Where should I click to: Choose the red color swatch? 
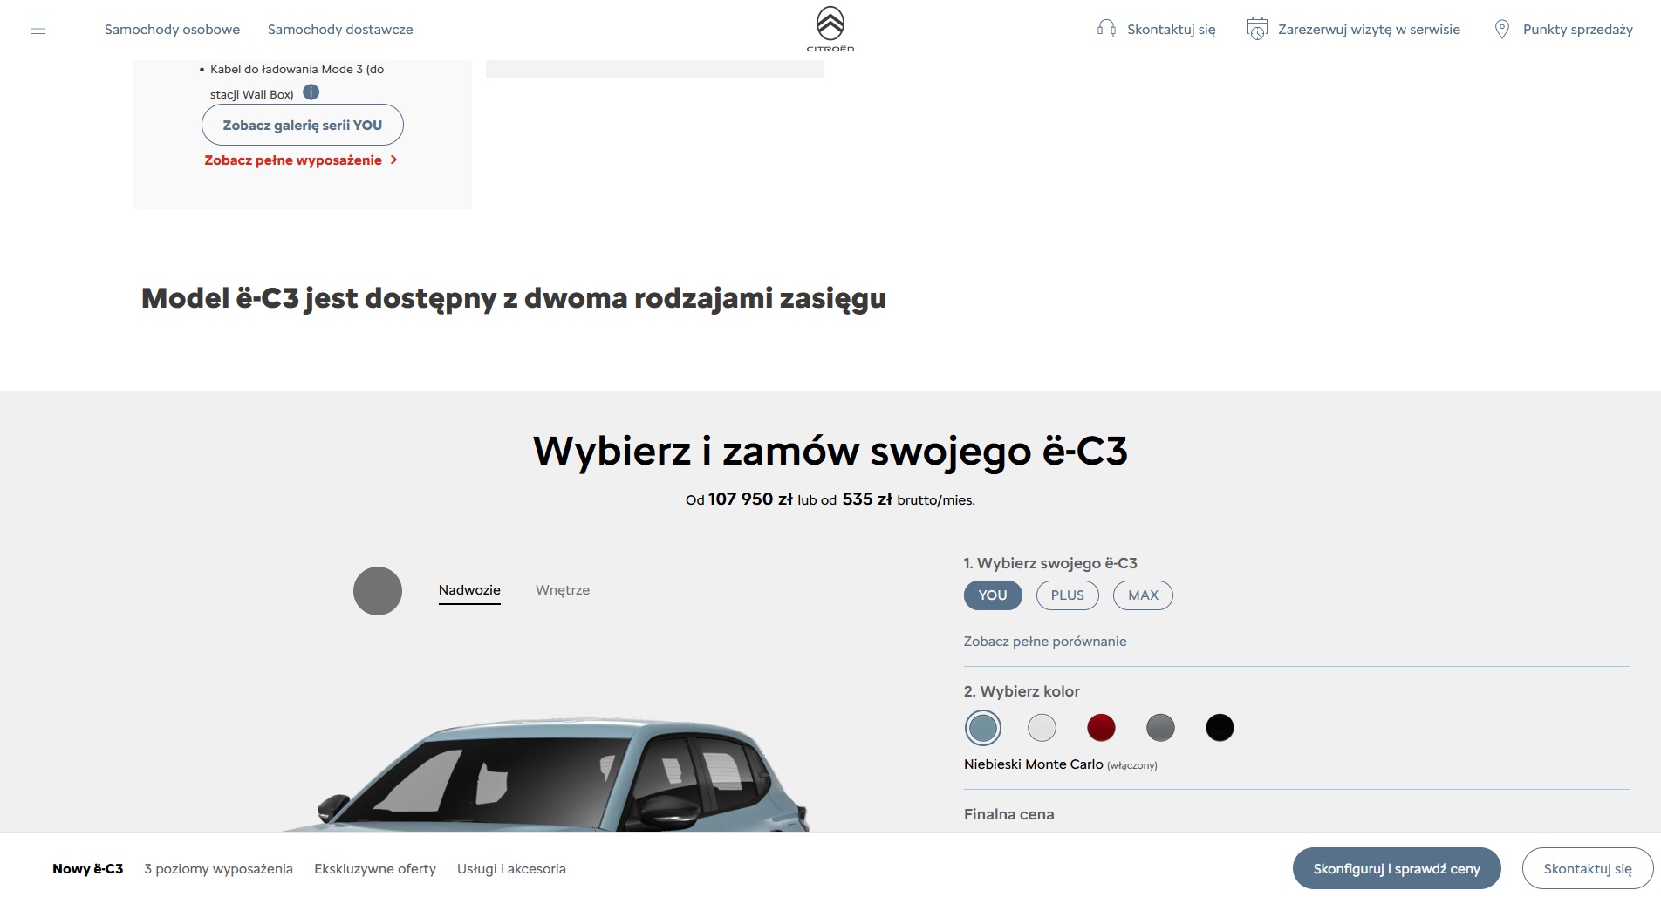(1101, 727)
